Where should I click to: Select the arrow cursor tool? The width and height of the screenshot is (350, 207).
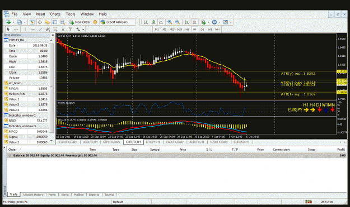point(8,29)
